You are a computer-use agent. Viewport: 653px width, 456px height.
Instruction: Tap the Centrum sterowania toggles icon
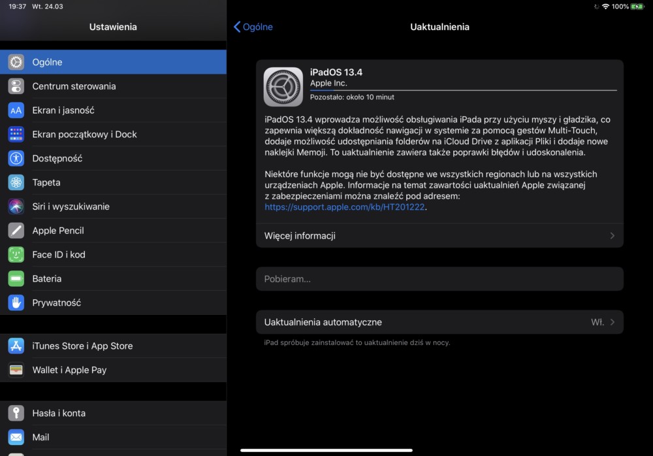coord(16,86)
